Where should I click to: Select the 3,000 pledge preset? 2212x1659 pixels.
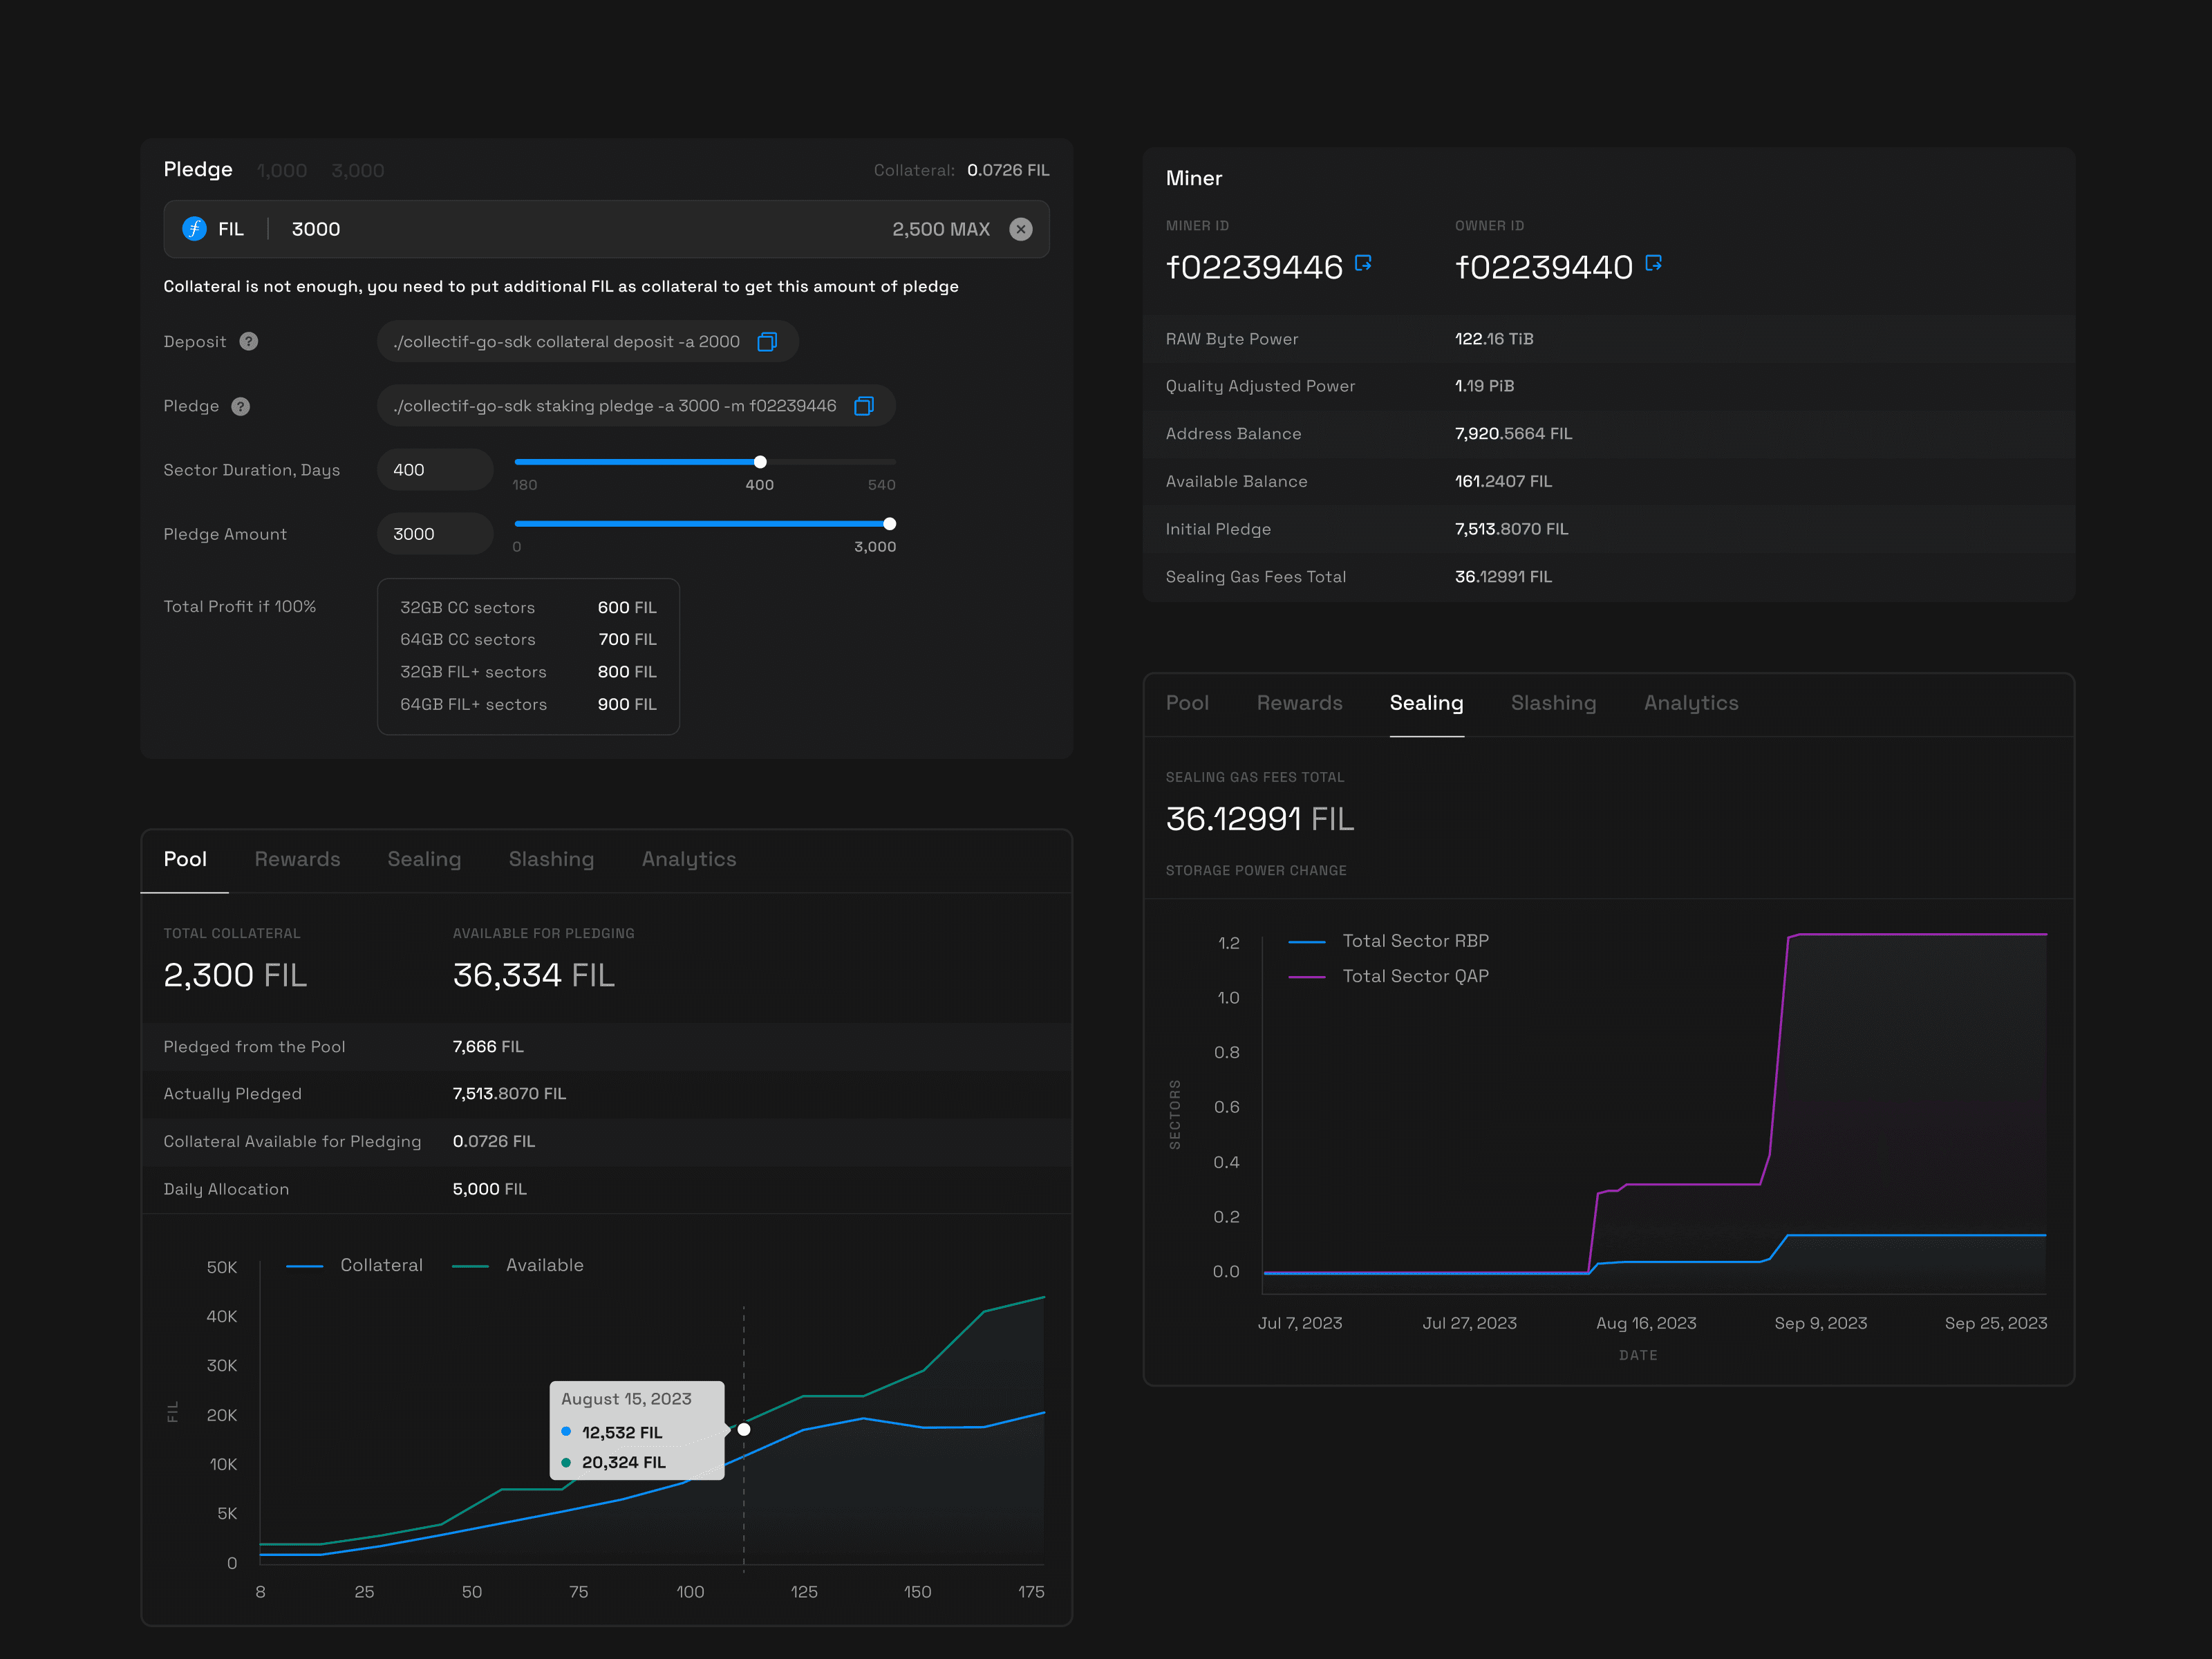357,170
